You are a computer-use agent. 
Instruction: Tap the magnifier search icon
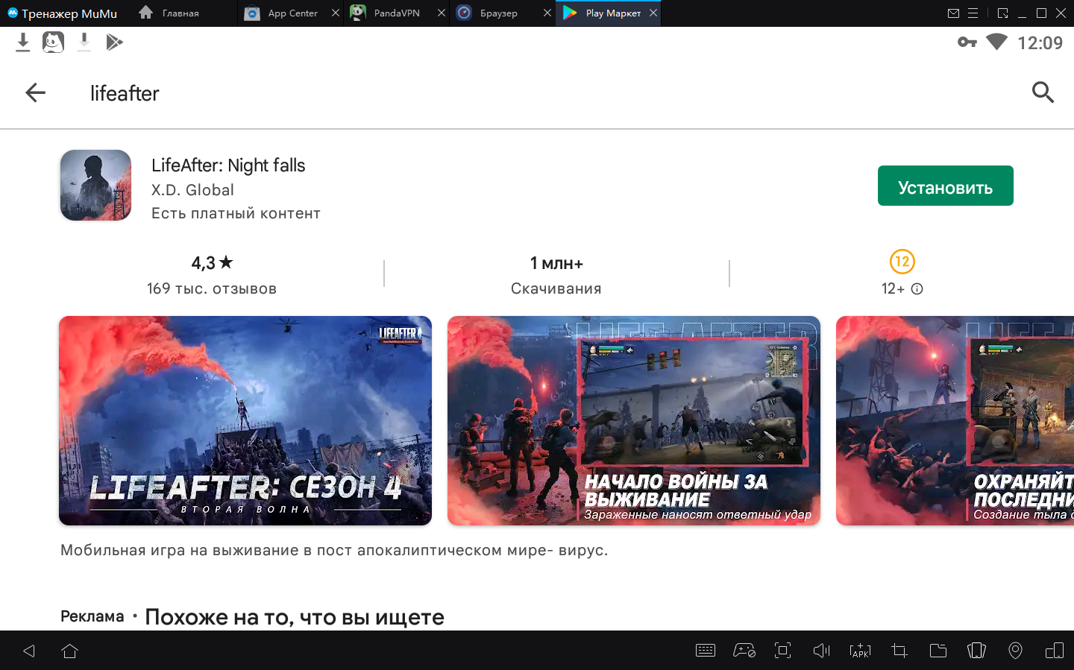(x=1042, y=92)
